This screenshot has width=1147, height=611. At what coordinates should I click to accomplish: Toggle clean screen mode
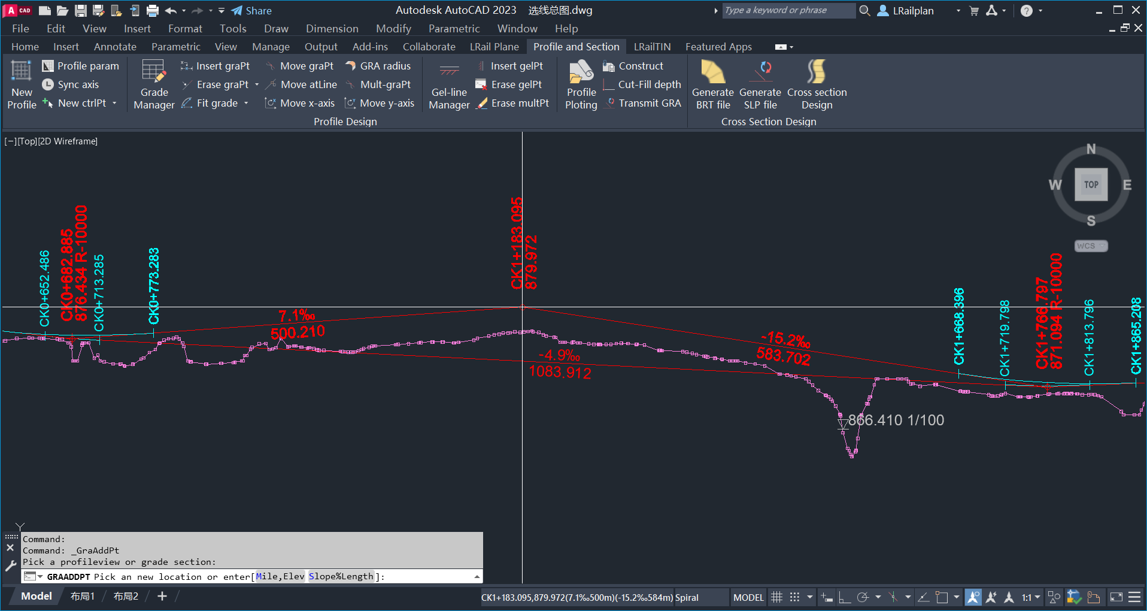[1116, 597]
